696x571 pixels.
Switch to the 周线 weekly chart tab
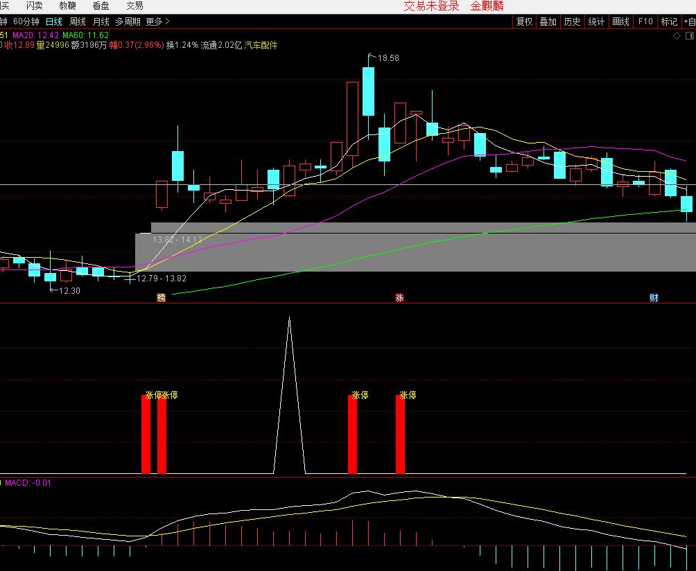[x=78, y=21]
